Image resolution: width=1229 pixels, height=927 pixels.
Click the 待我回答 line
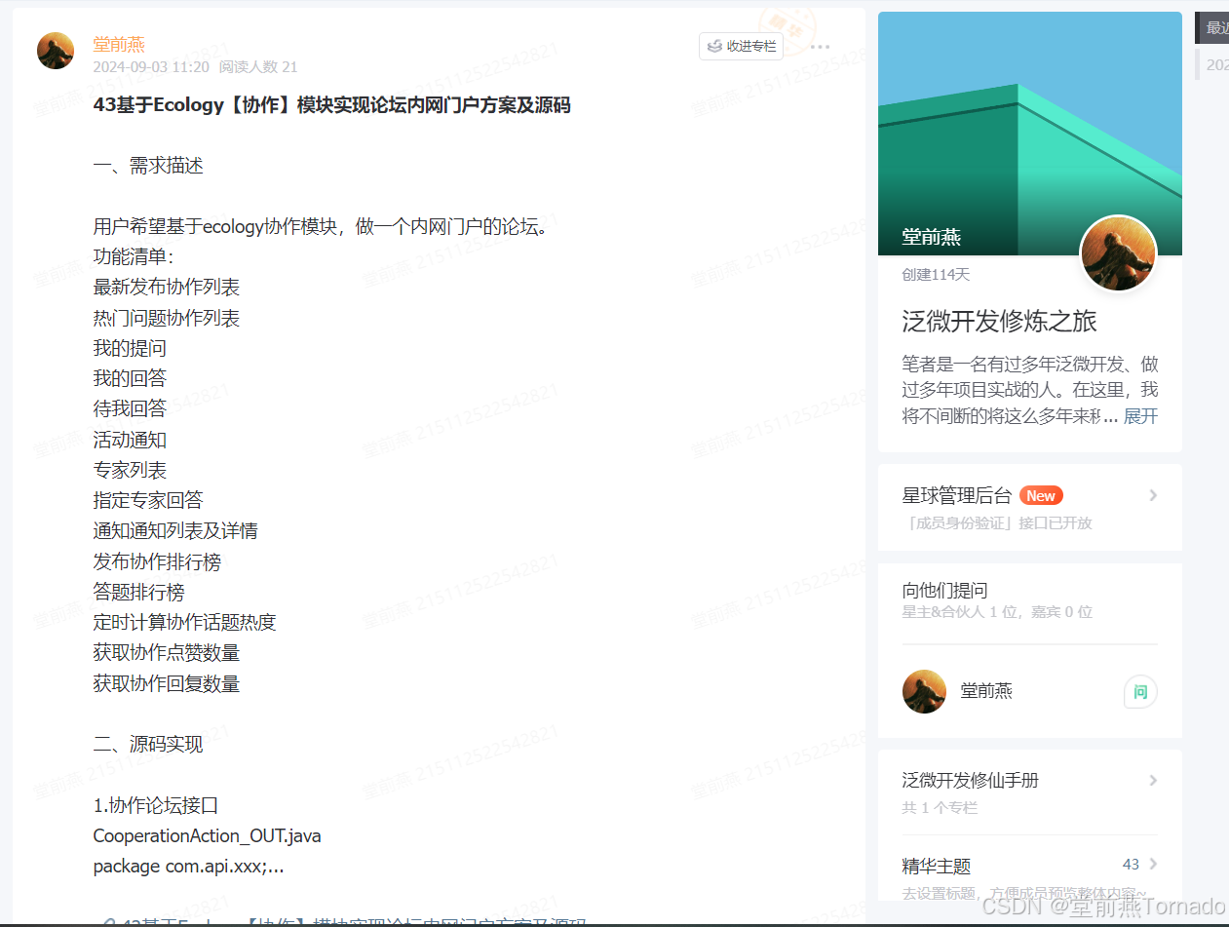[x=130, y=408]
